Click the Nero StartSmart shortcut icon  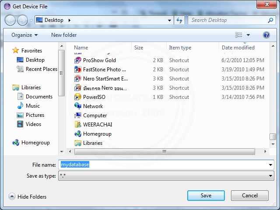[x=78, y=79]
